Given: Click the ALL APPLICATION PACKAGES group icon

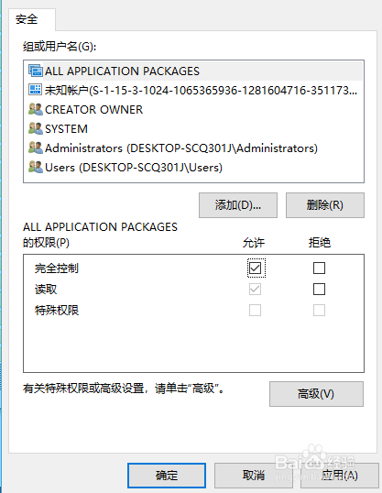Looking at the screenshot, I should (x=35, y=71).
